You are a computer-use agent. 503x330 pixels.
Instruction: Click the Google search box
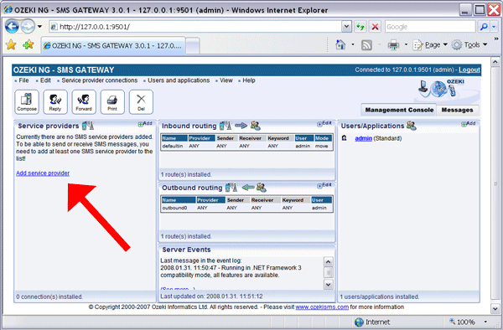point(430,27)
